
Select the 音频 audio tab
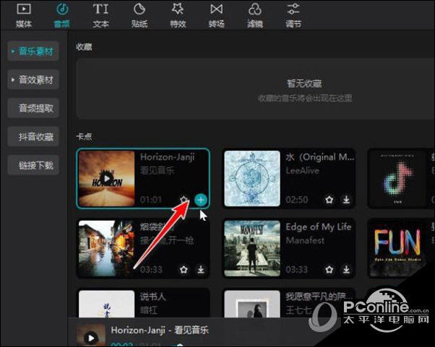click(62, 15)
